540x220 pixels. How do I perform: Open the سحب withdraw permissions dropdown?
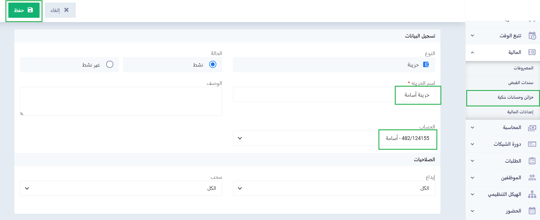121,188
